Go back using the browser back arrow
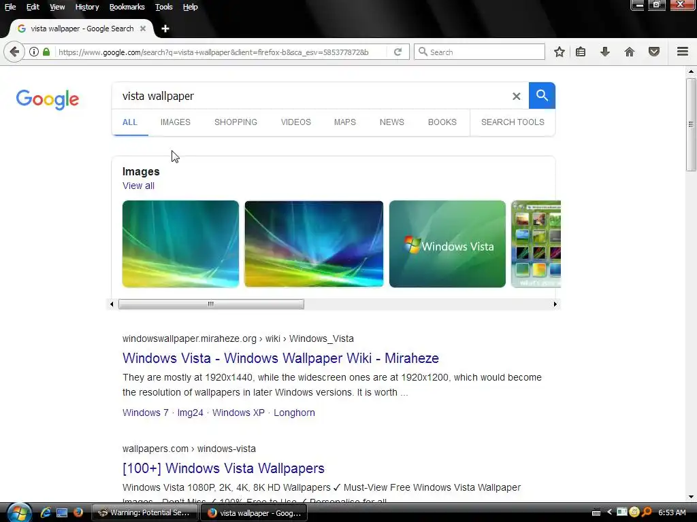 pyautogui.click(x=14, y=52)
